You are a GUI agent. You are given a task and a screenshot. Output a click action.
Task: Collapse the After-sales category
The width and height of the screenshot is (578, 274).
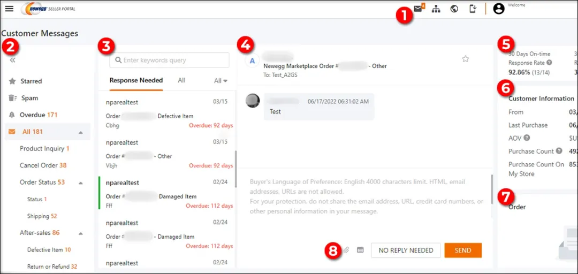[x=81, y=233]
